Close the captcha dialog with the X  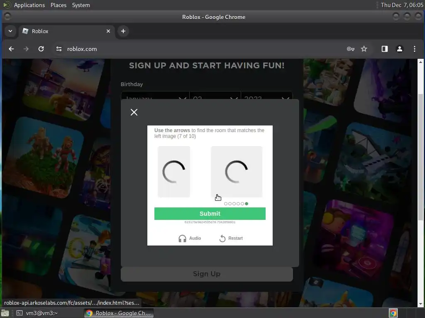click(134, 112)
